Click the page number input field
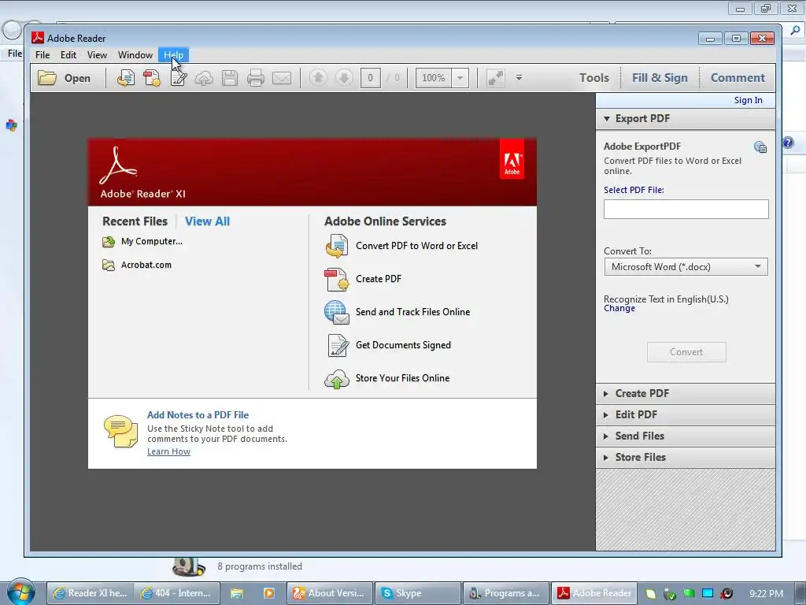 tap(370, 78)
